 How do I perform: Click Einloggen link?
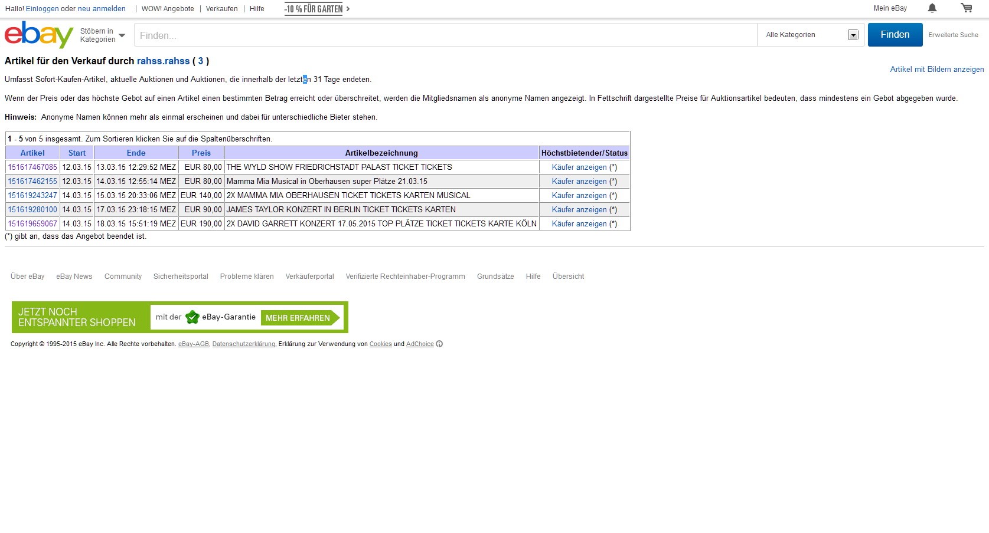point(42,9)
